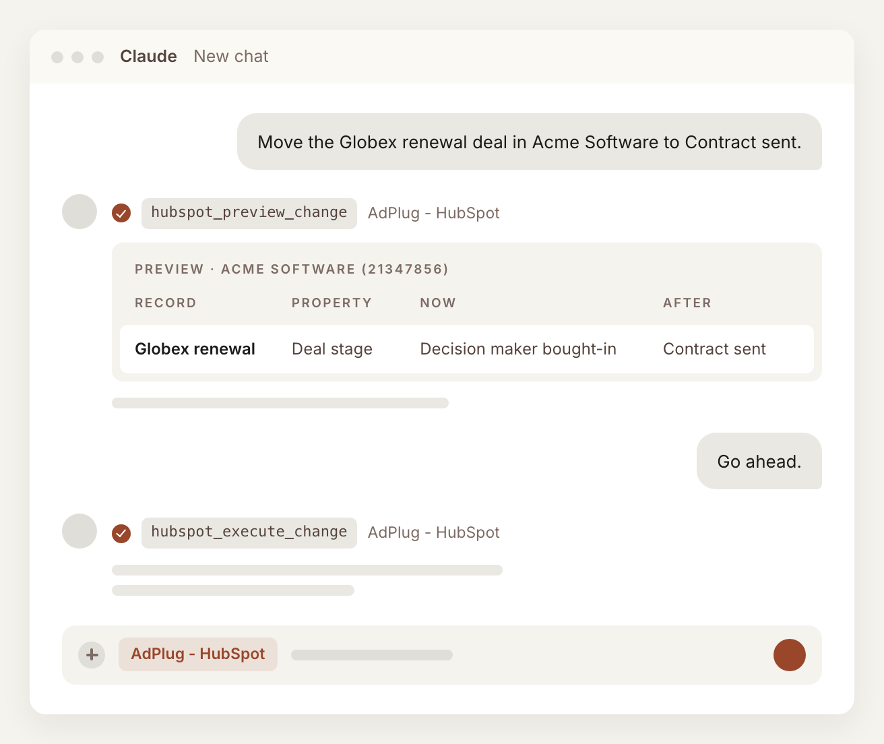Click the RECORD column header
The height and width of the screenshot is (744, 884).
pos(166,303)
